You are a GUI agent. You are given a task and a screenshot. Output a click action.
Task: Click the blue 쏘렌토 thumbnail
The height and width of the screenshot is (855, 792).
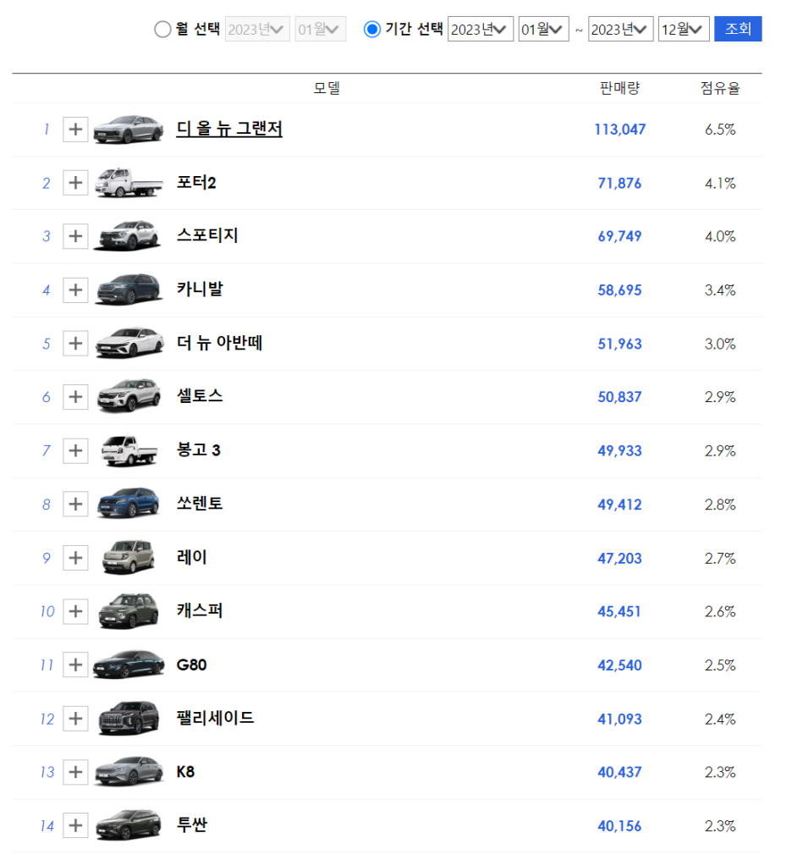pos(129,504)
